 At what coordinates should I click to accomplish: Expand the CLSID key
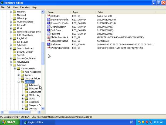pyautogui.click(x=22, y=99)
